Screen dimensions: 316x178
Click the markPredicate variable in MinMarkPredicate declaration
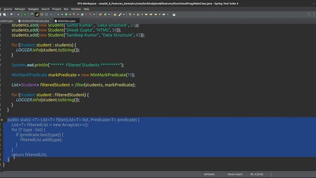[63, 75]
